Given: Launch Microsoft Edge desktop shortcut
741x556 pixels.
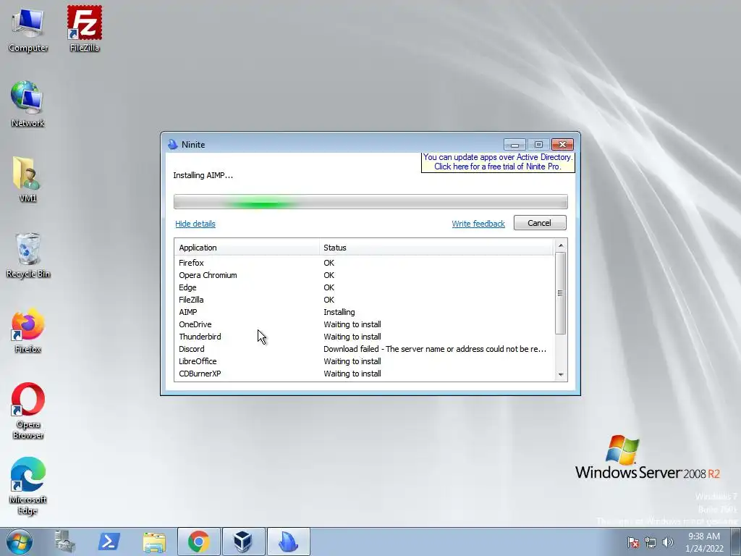Looking at the screenshot, I should (28, 486).
